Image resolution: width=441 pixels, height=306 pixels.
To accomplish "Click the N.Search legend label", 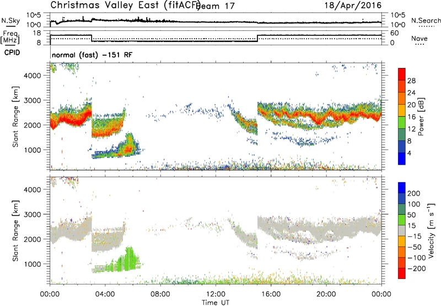I will 426,20.
